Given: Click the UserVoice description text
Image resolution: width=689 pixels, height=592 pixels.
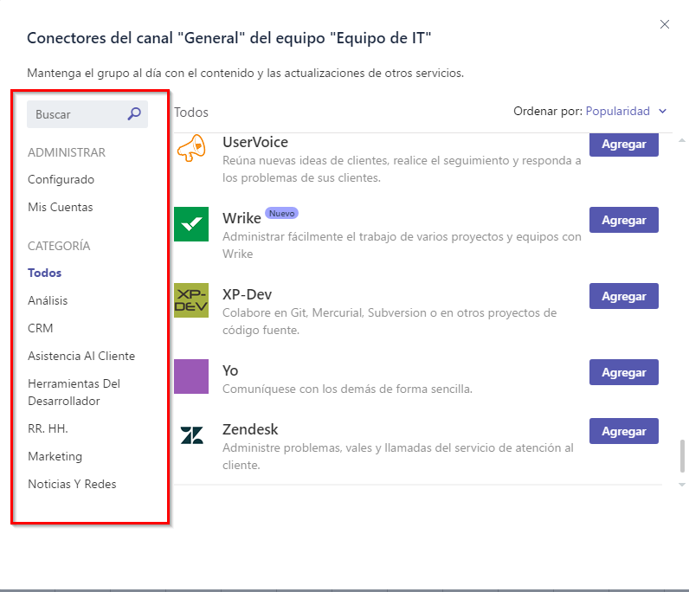Looking at the screenshot, I should [402, 170].
